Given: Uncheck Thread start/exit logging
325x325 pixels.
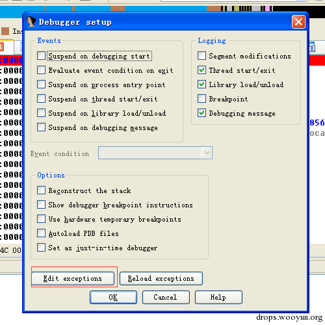Looking at the screenshot, I should tap(201, 70).
